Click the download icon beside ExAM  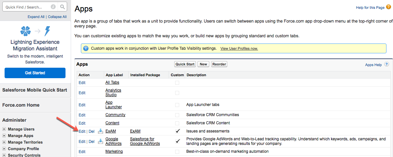click(x=101, y=131)
